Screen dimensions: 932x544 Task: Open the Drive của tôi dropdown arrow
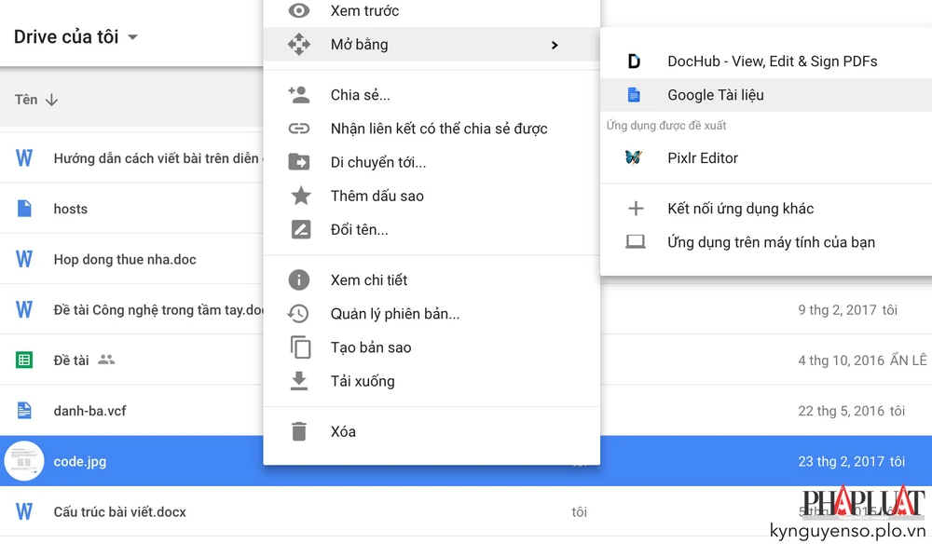click(132, 38)
